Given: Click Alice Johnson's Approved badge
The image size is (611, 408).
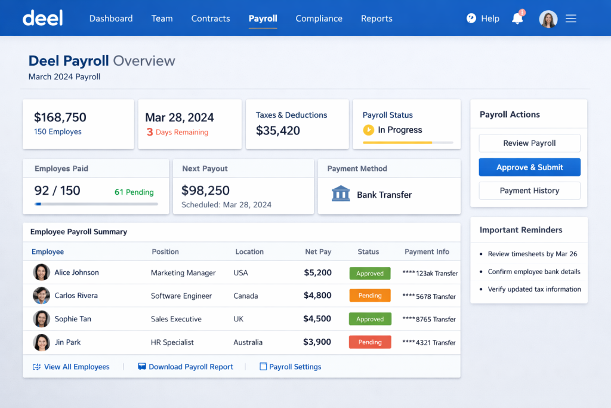Looking at the screenshot, I should (x=370, y=273).
